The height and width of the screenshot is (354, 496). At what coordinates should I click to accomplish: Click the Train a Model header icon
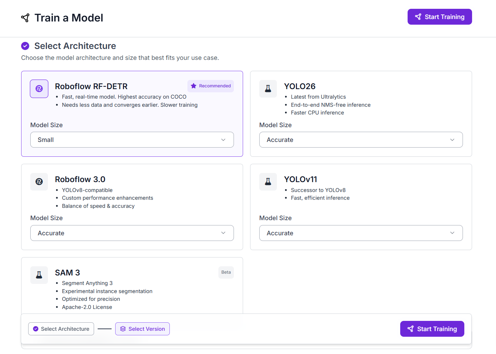pyautogui.click(x=25, y=18)
